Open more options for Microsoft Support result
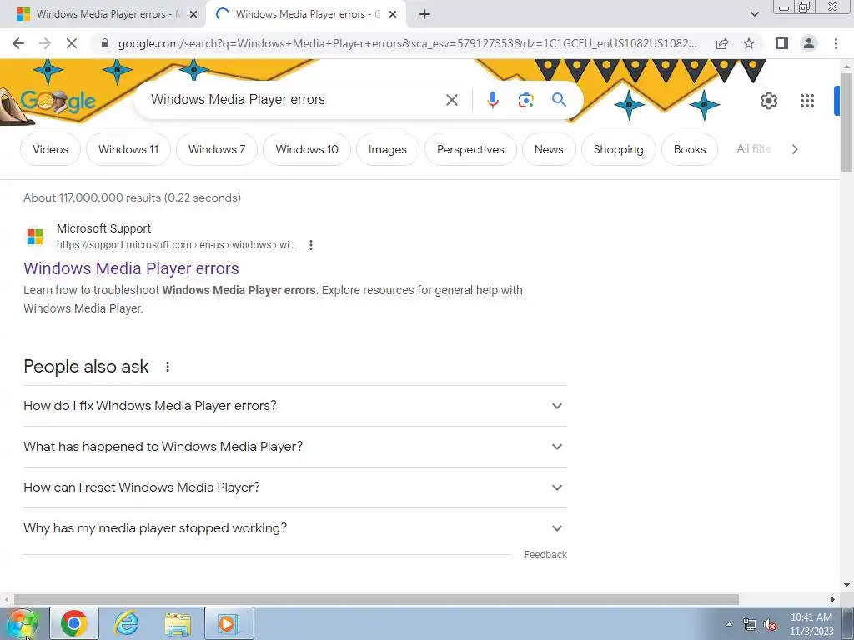Image resolution: width=854 pixels, height=640 pixels. click(x=310, y=245)
